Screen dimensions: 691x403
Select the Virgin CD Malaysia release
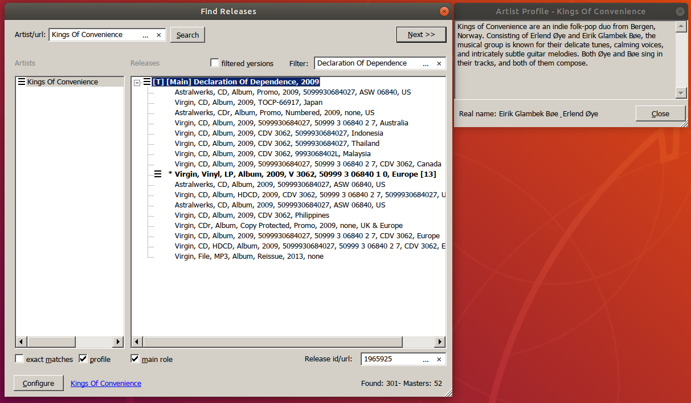pyautogui.click(x=273, y=154)
